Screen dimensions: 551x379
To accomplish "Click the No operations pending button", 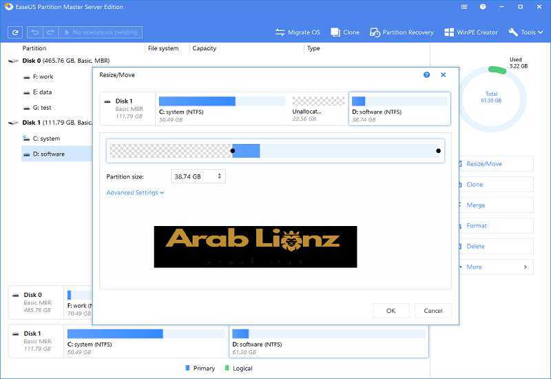I will (101, 32).
